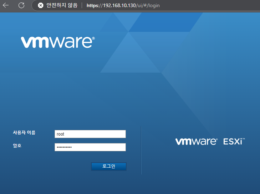
Task: Focus the password field
Action: point(90,147)
